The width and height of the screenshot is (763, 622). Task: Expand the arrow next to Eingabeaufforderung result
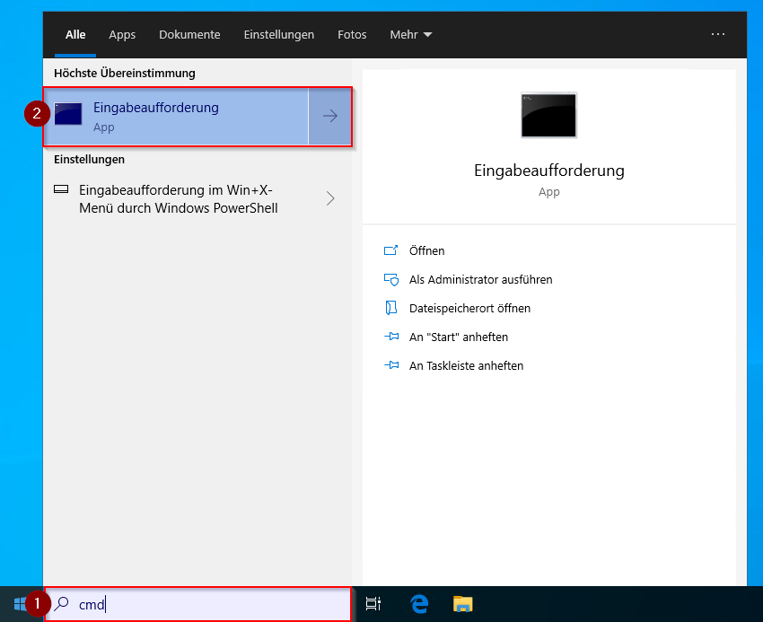(329, 116)
